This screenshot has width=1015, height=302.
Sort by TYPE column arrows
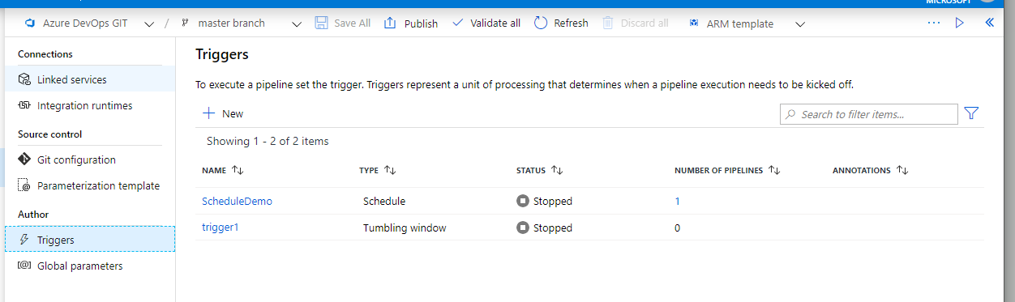tap(390, 170)
